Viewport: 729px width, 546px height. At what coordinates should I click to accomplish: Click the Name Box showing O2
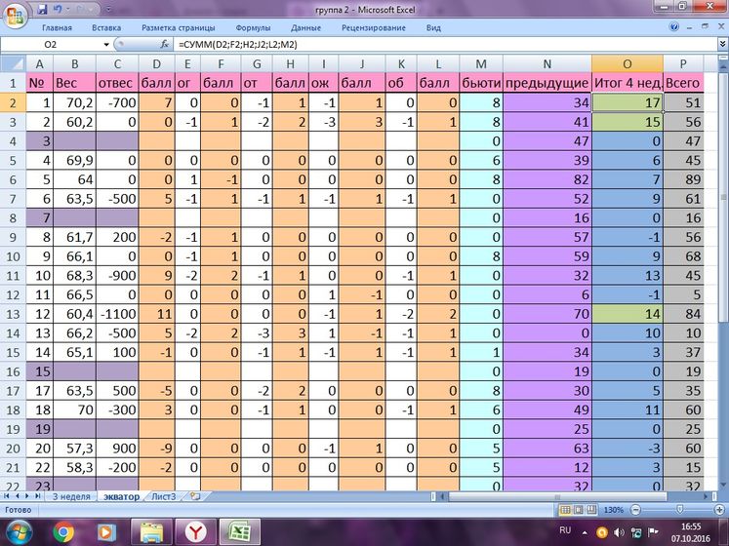[50, 45]
